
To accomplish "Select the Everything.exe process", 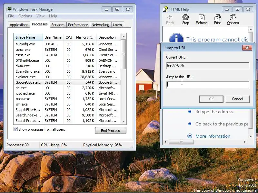I will (x=67, y=71).
